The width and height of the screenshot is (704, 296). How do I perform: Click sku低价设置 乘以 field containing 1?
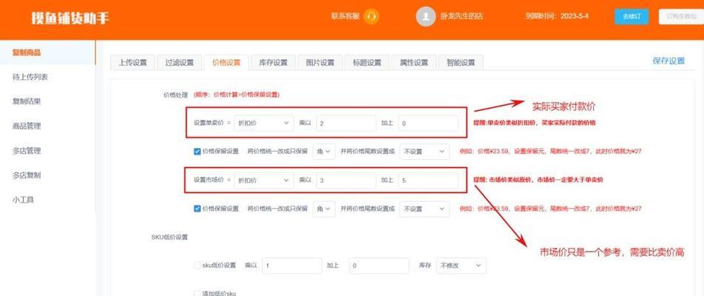pos(292,266)
